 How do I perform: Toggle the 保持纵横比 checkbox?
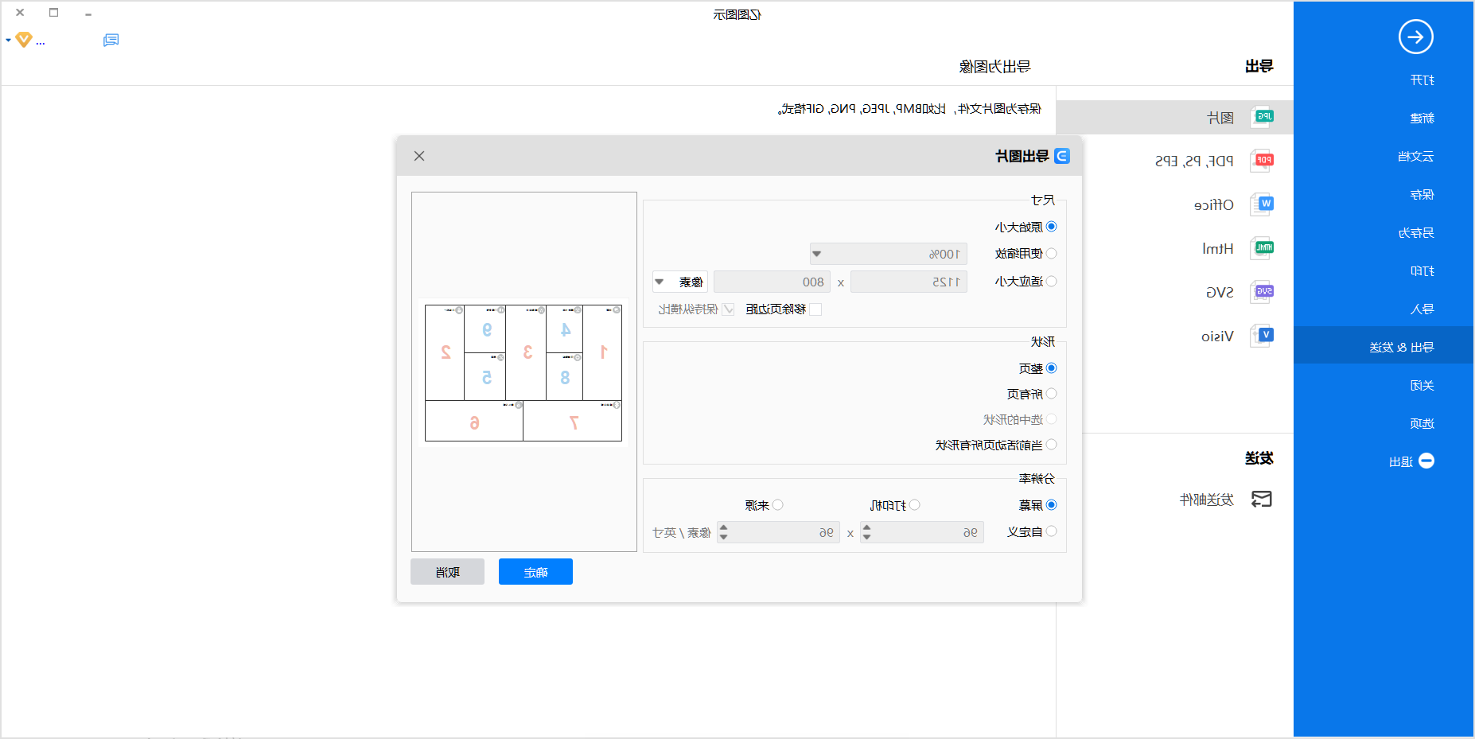tap(728, 309)
